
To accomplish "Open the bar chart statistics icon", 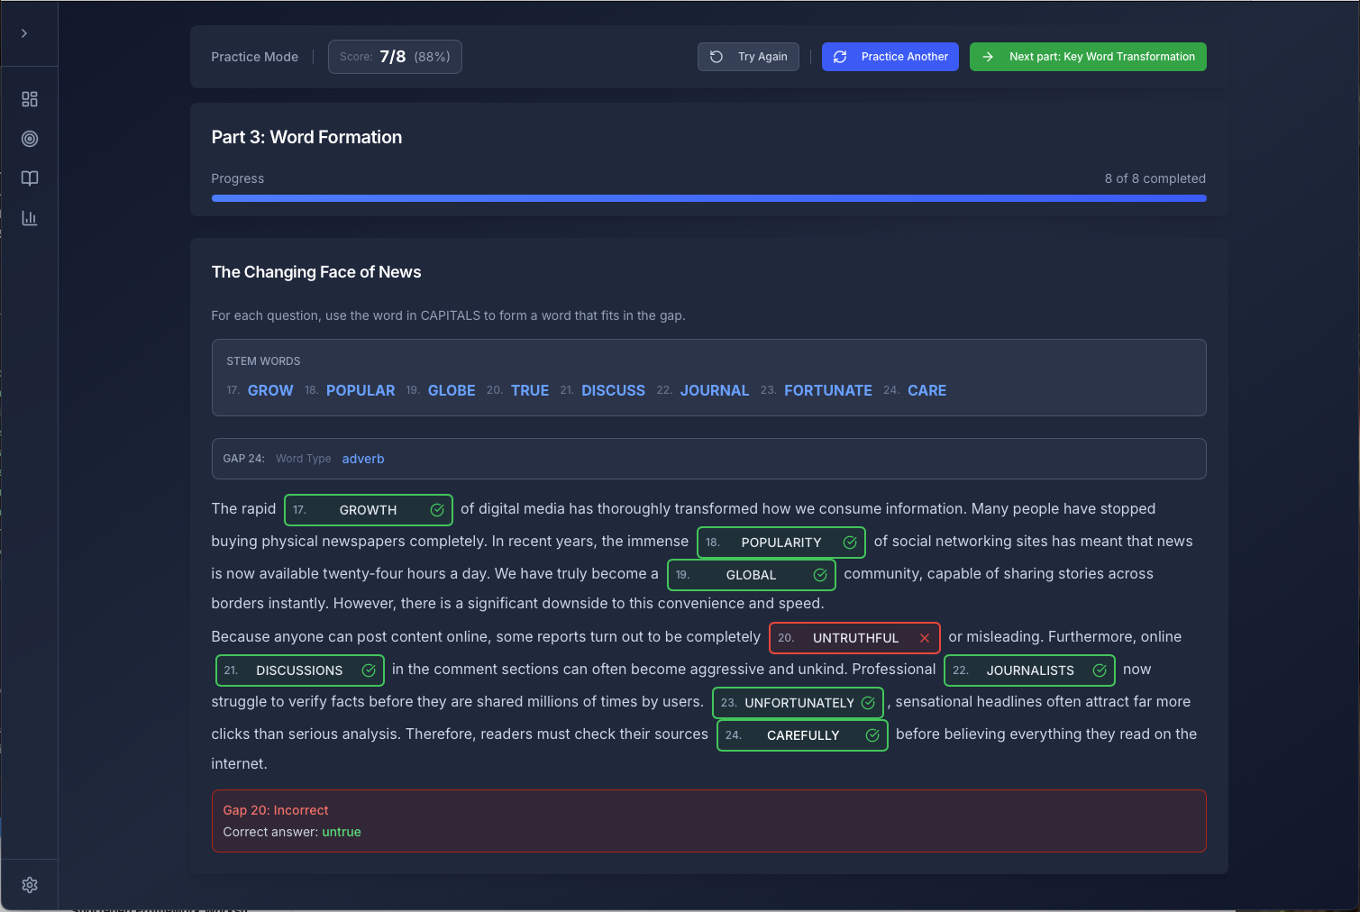I will coord(30,218).
